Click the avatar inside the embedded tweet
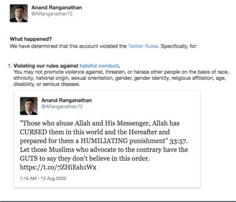236x202 pixels. 29,106
